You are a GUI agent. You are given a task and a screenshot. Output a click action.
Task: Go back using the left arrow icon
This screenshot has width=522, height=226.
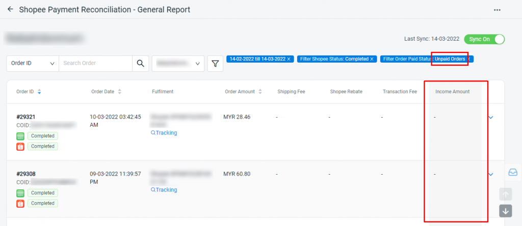pos(10,9)
